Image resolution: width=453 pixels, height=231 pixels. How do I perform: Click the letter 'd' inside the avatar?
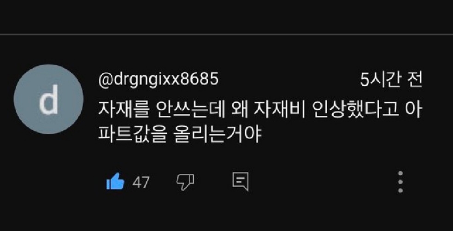tap(49, 100)
